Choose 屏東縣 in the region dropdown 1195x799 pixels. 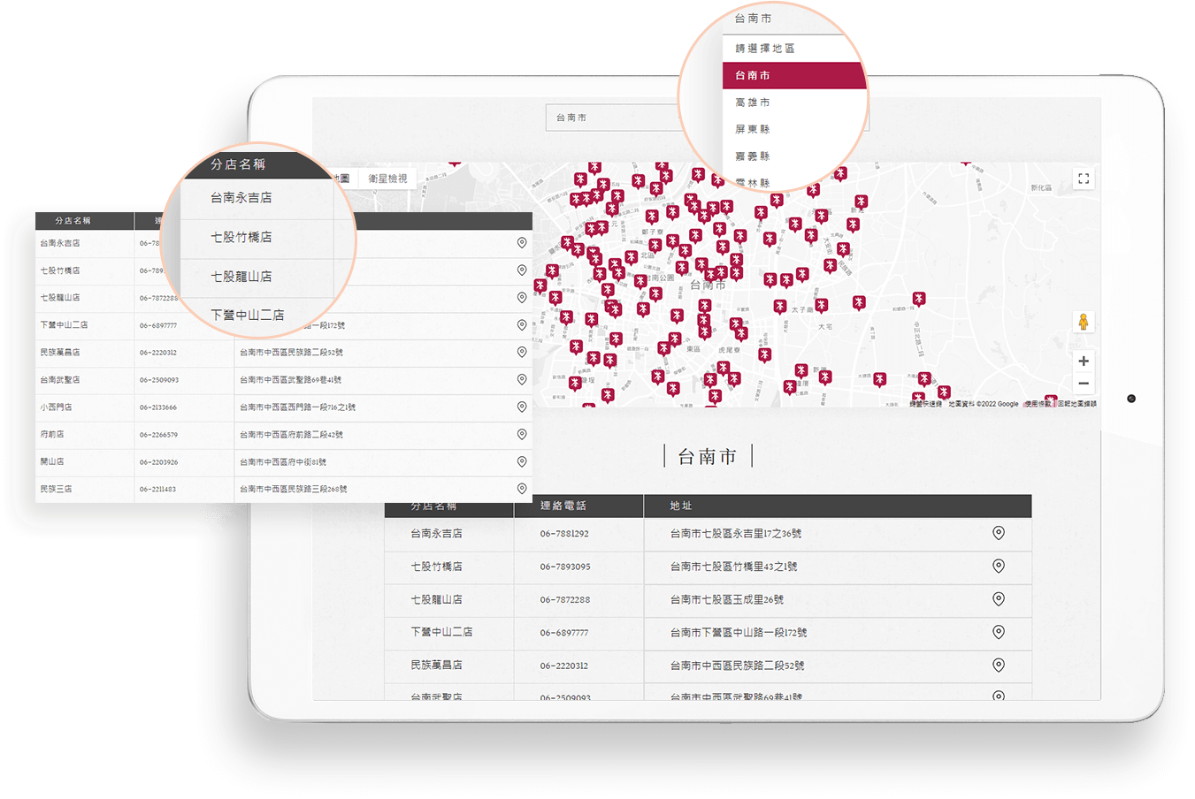point(753,129)
